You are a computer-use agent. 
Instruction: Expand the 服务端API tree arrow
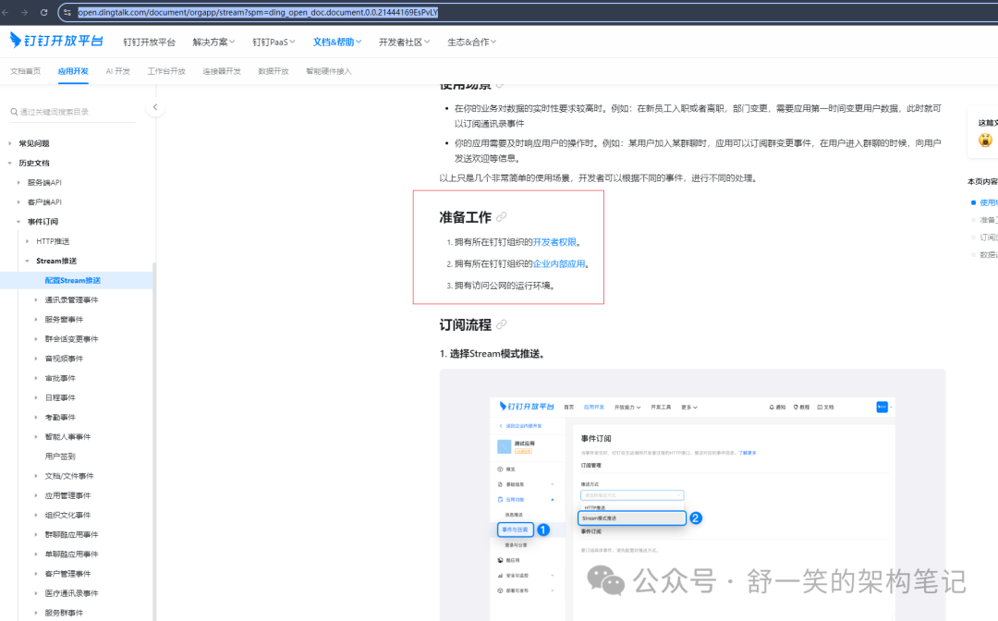[18, 183]
